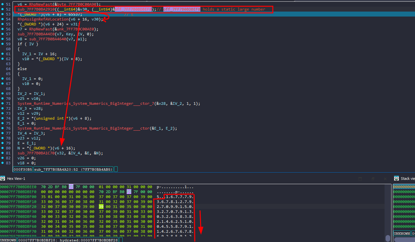
Task: Select highlighted byte 39 in hex view
Action: point(101,206)
